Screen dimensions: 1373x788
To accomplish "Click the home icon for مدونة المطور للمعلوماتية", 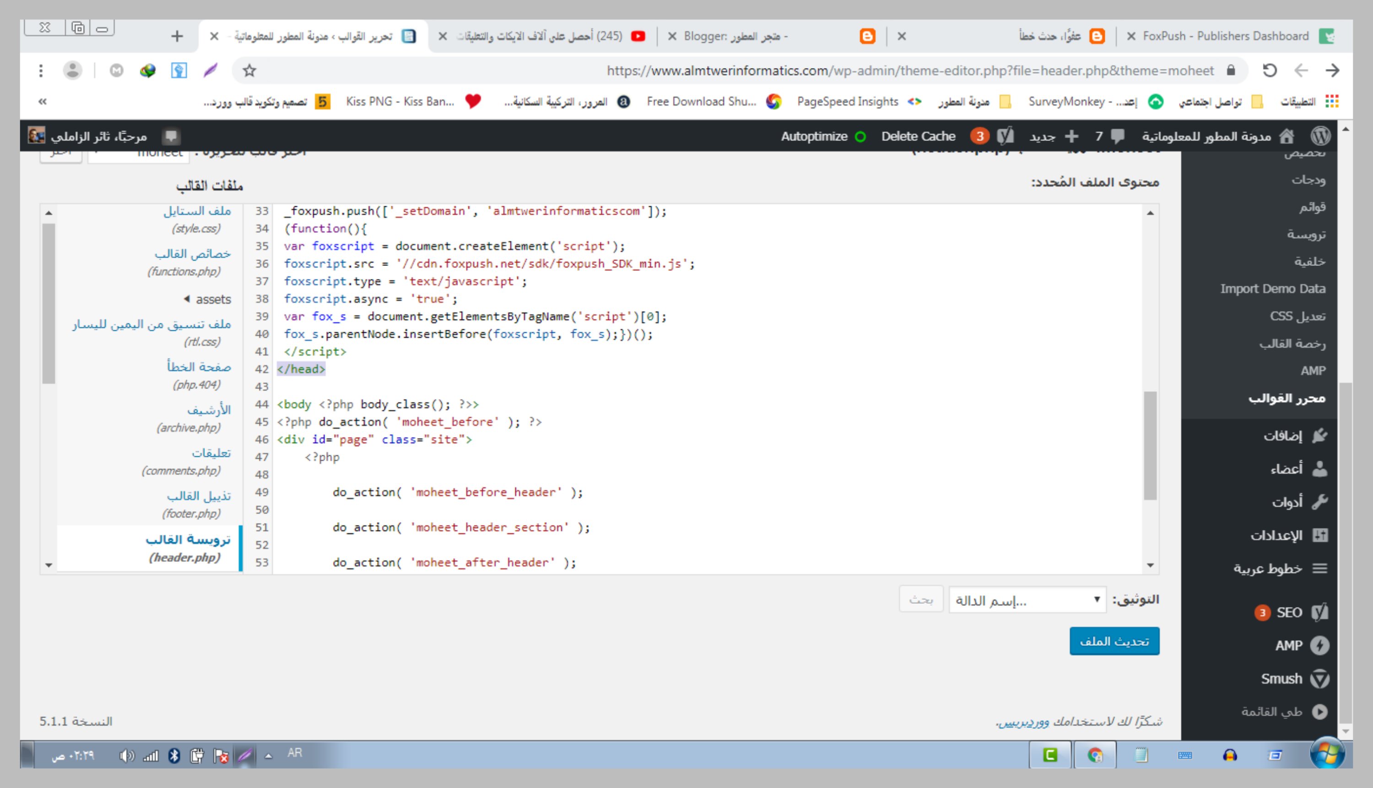I will point(1287,136).
